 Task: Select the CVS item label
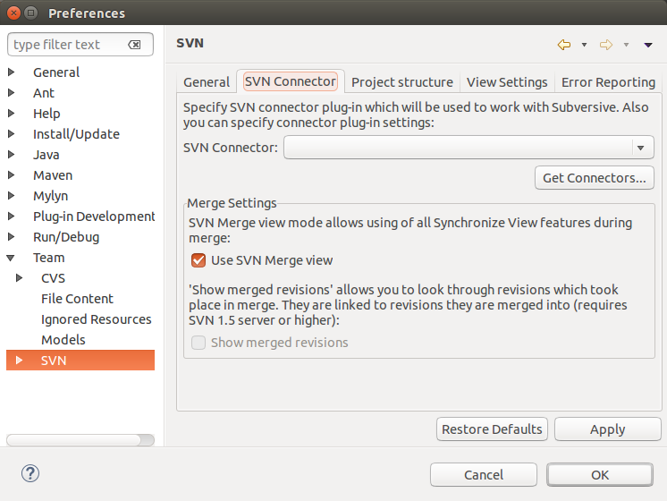tap(53, 278)
